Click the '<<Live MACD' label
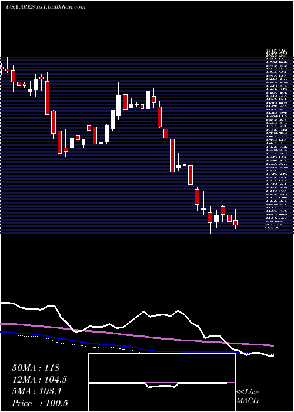 click(x=248, y=397)
